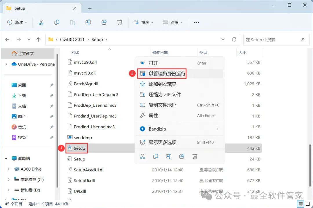313x208 pixels.
Task: Click the Copy icon in context menu
Action: point(156,156)
